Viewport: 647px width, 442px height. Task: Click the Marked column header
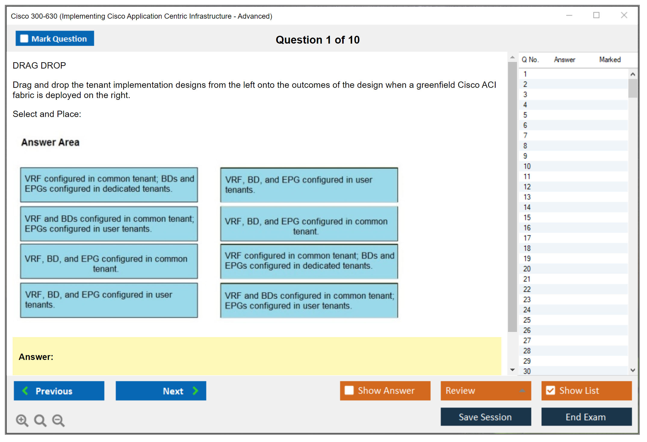pos(610,60)
